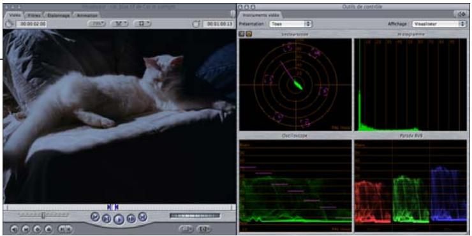Start playback with the Play button
This screenshot has height=236, width=472.
pyautogui.click(x=119, y=219)
